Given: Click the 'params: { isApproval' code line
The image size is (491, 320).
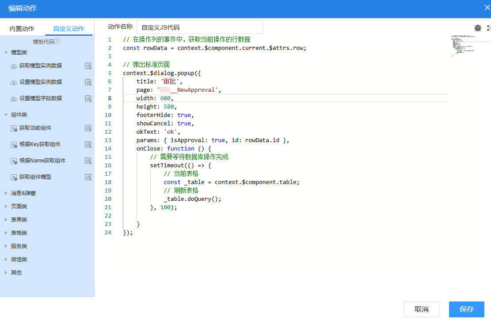Looking at the screenshot, I should tap(213, 140).
